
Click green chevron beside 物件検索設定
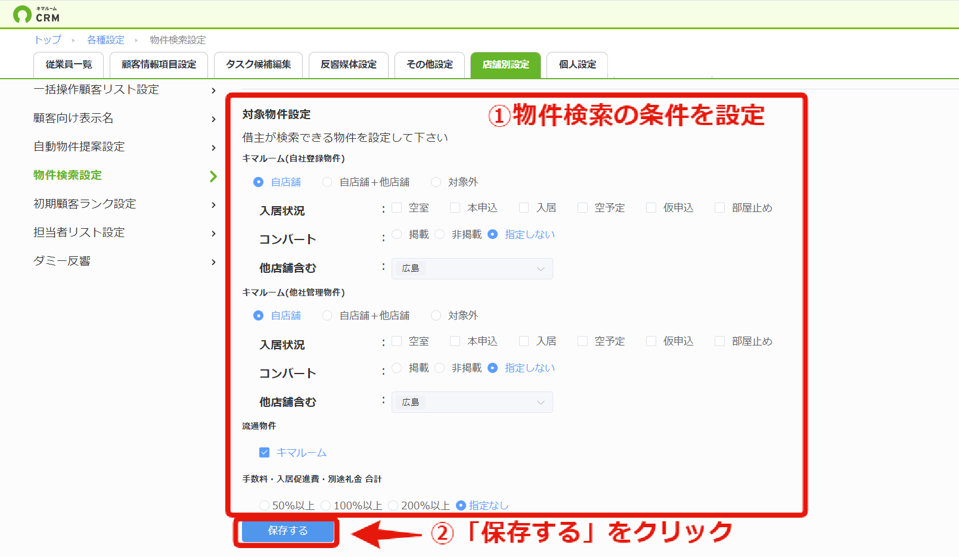(213, 176)
